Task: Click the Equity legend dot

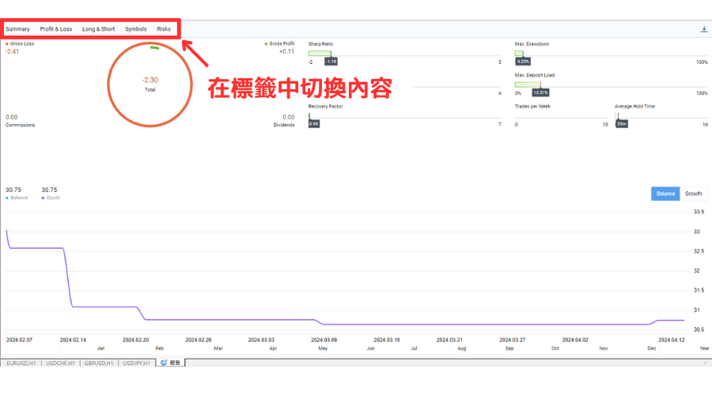Action: coord(43,197)
